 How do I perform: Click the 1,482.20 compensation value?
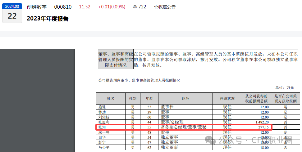[262, 122]
